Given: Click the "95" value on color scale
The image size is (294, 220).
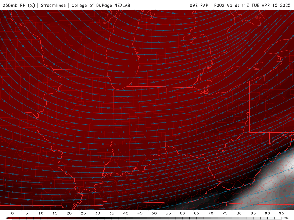Looking at the screenshot, I should pyautogui.click(x=282, y=213).
